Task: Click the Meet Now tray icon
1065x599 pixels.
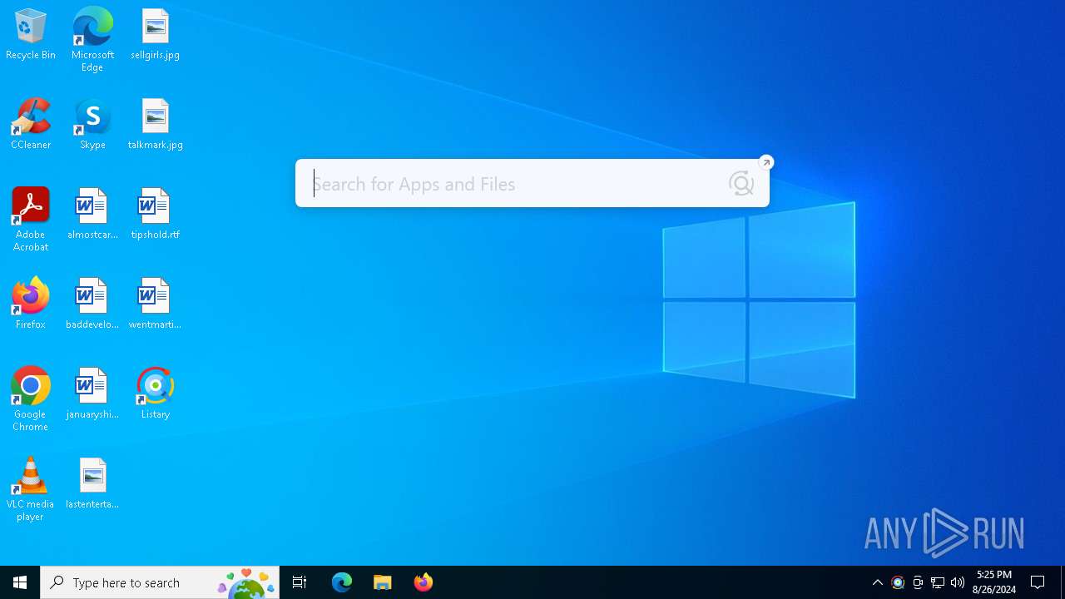Action: point(918,582)
